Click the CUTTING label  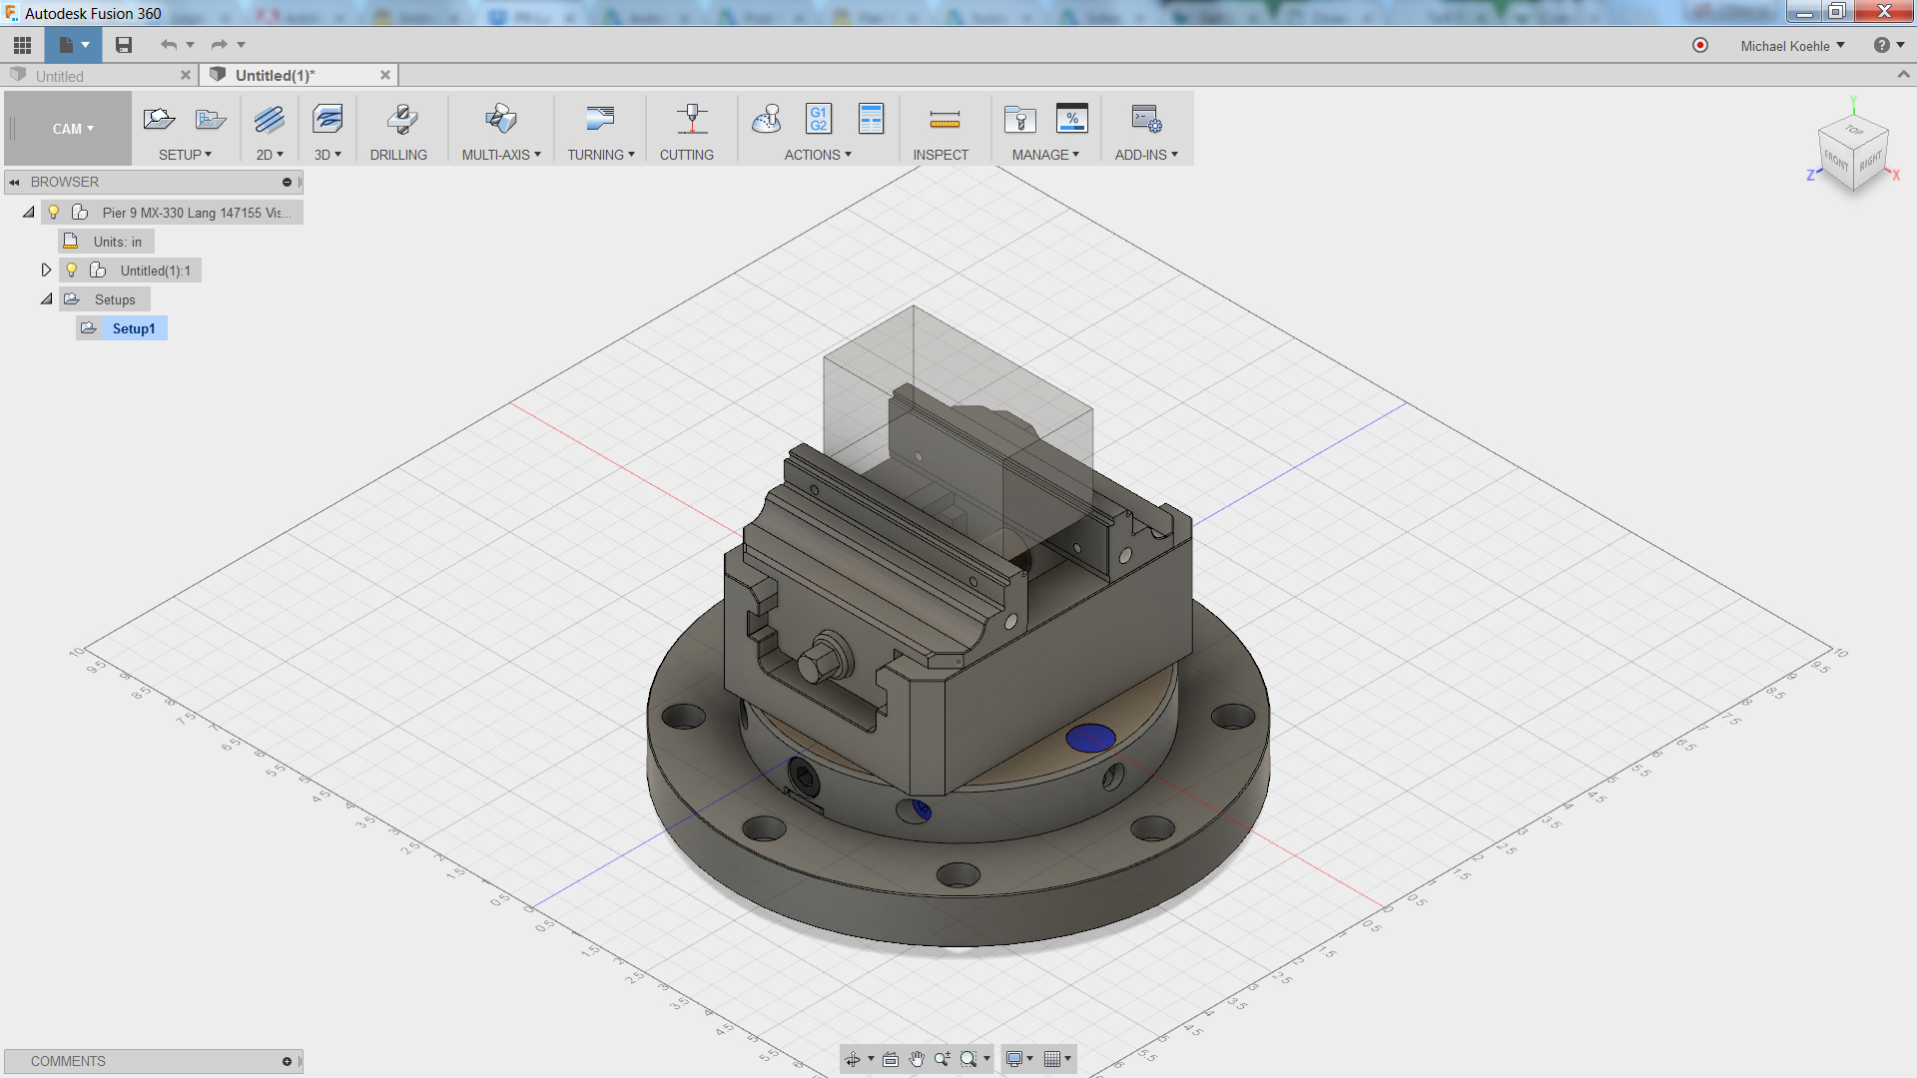coord(687,155)
